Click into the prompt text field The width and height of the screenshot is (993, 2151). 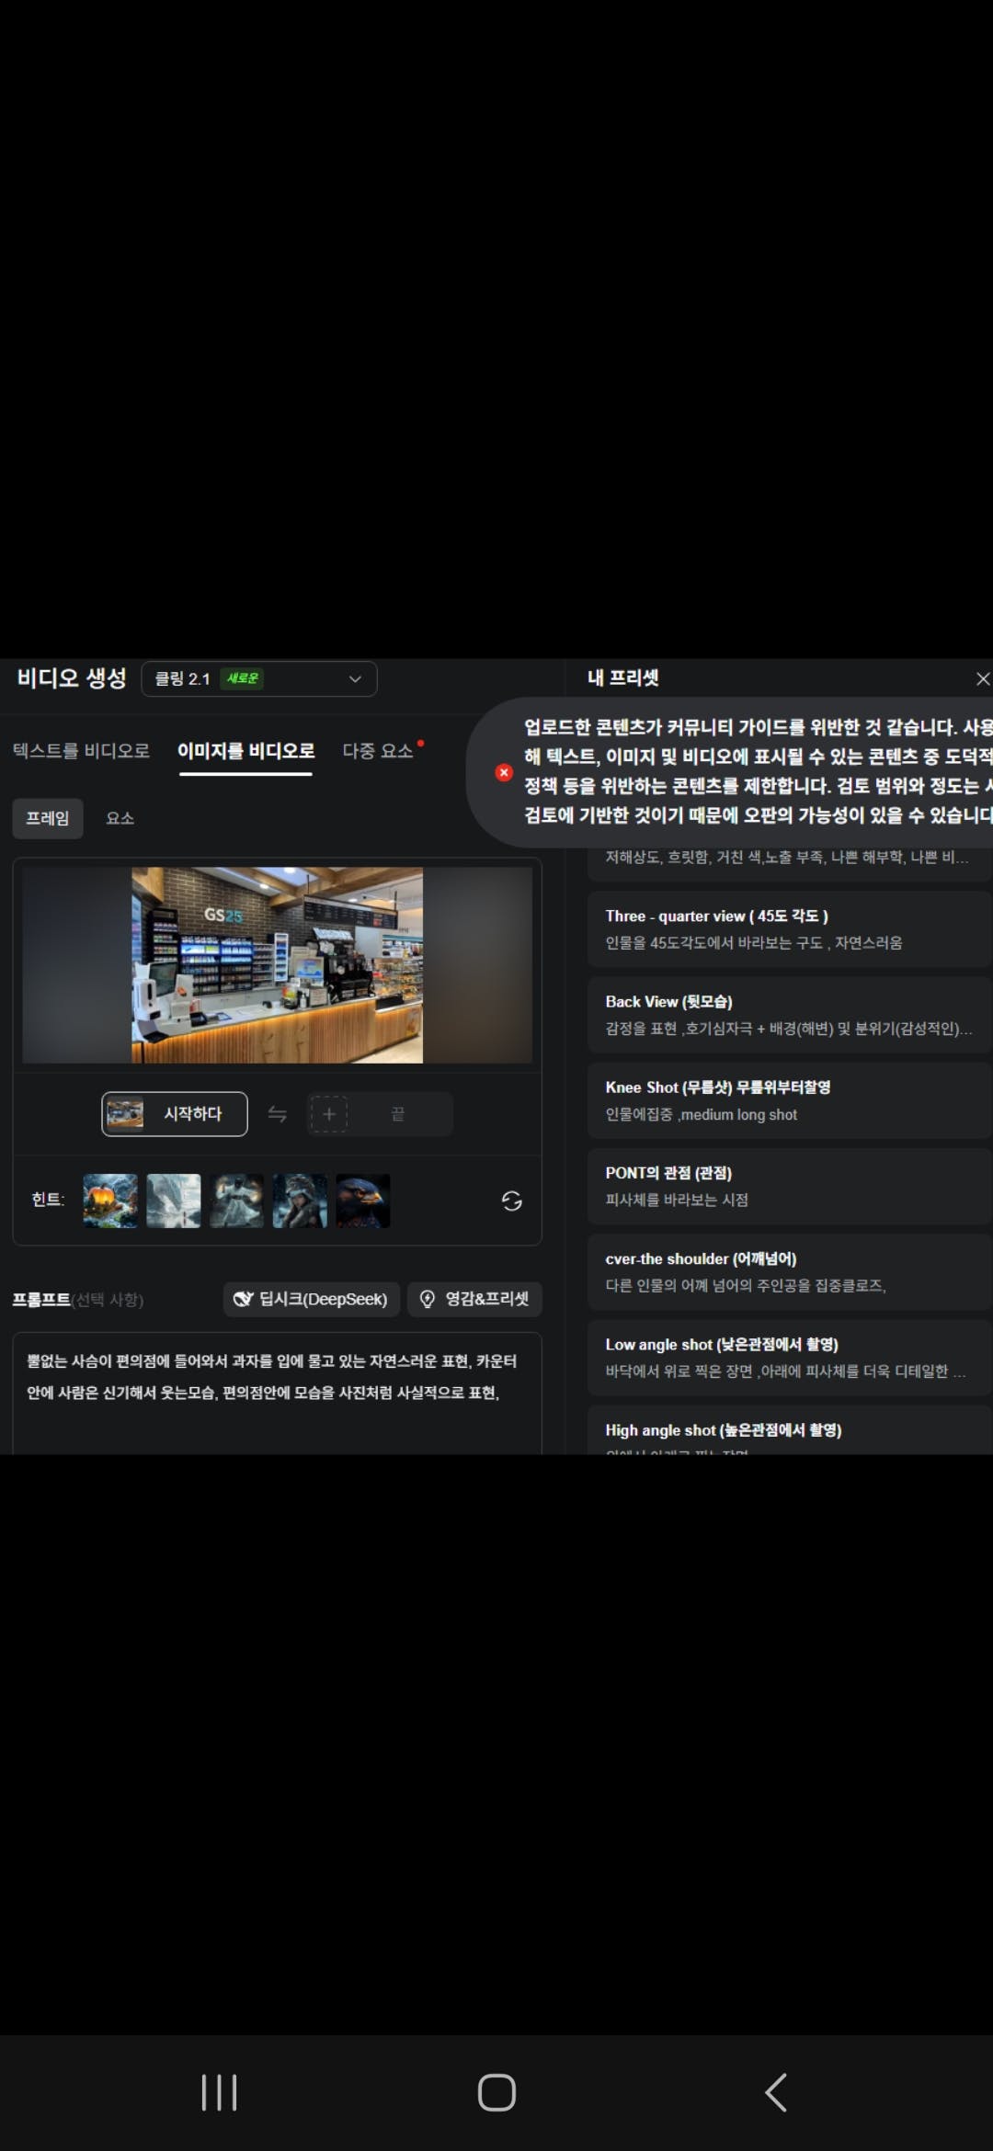coord(277,1393)
